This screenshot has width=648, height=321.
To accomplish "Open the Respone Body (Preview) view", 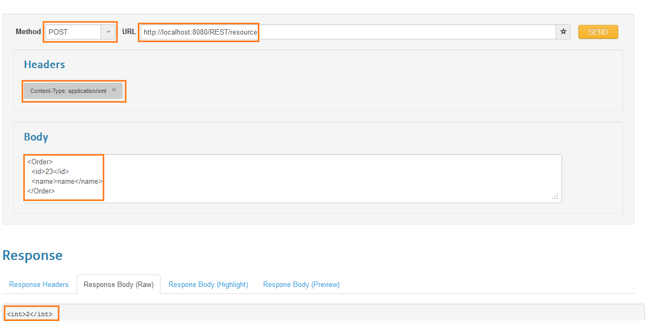I will coord(301,284).
